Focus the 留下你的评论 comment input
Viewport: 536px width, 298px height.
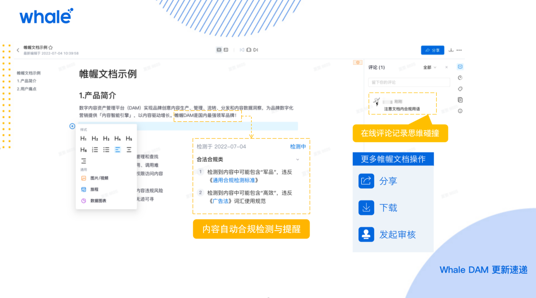(x=409, y=82)
